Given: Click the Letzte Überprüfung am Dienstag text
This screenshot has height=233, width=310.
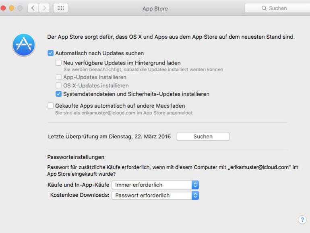Looking at the screenshot, I should (110, 137).
